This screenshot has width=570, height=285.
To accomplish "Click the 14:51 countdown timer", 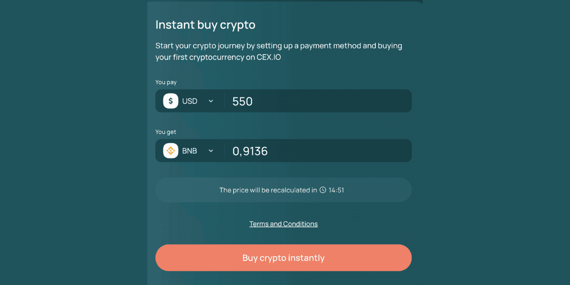I will pos(336,190).
